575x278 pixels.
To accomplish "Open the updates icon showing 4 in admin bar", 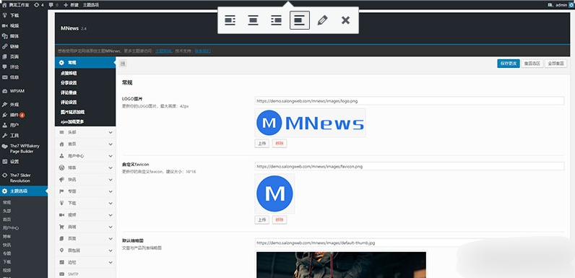I will (x=37, y=5).
